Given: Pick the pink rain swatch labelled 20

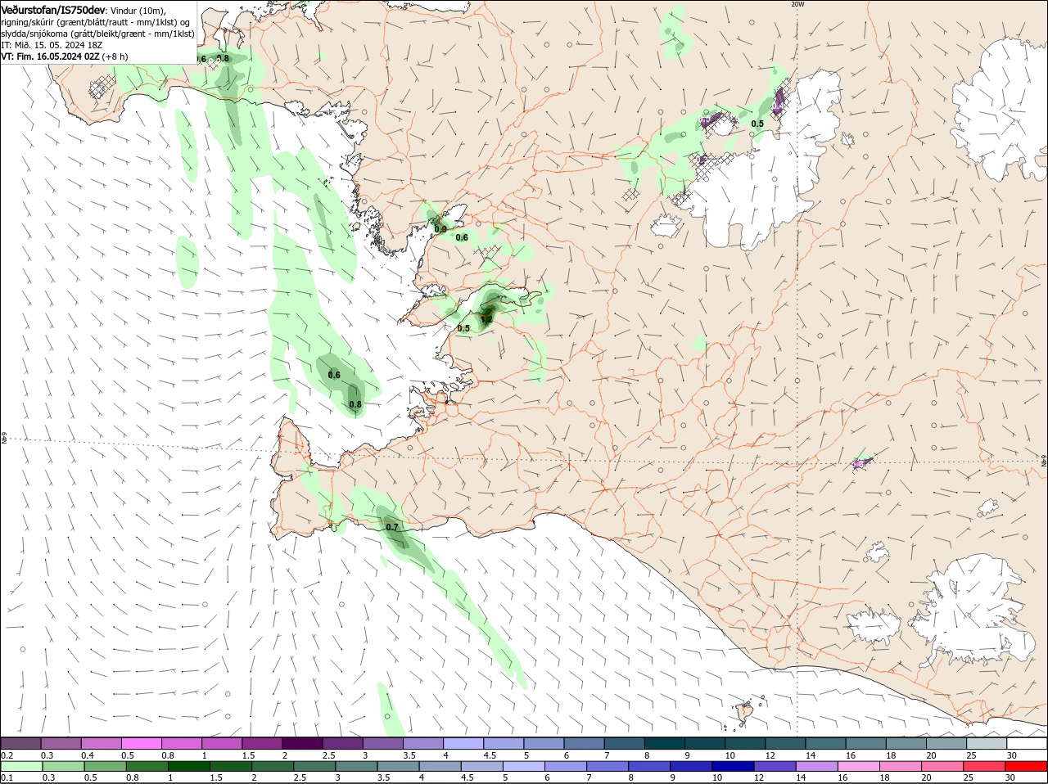Looking at the screenshot, I should pos(942,766).
